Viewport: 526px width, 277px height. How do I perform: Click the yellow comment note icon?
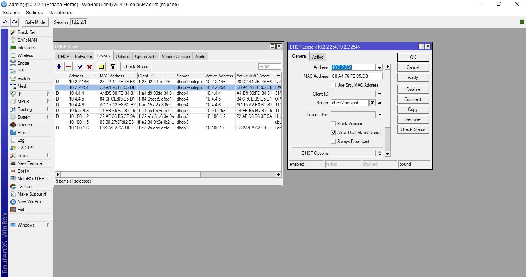point(101,67)
